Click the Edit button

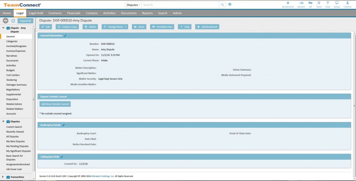point(46,27)
